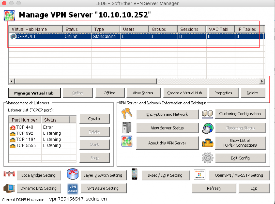Show List of TCP/IP Connections
This screenshot has height=204, width=275.
click(240, 143)
